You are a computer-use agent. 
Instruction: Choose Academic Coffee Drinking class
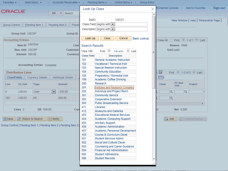[110, 79]
